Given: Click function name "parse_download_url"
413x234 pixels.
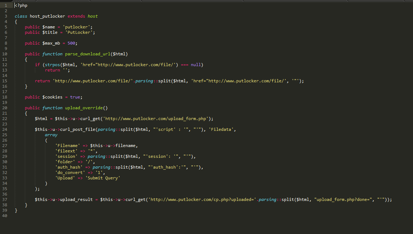Looking at the screenshot, I should 88,54.
